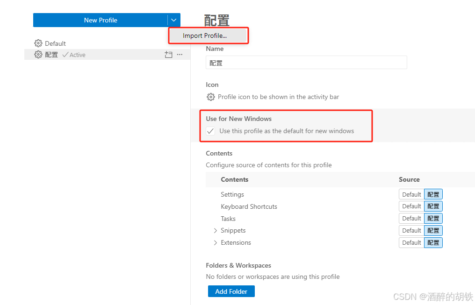The height and width of the screenshot is (305, 475).
Task: Toggle Use this profile as default for new windows
Action: 210,131
